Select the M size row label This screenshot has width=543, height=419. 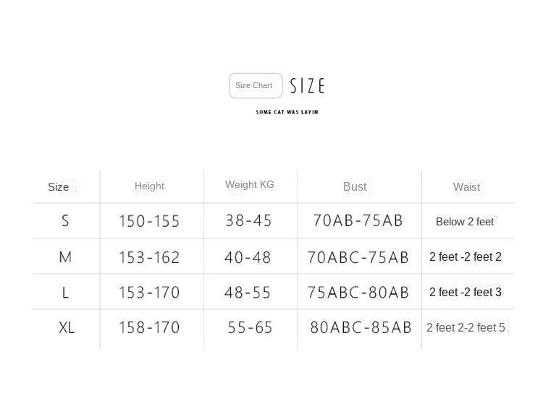(x=65, y=257)
